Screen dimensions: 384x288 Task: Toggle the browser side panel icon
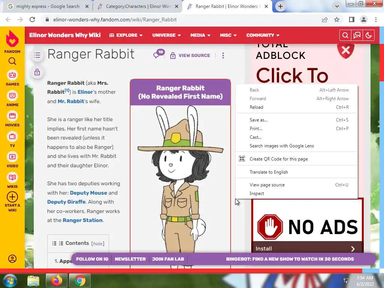tap(352, 19)
